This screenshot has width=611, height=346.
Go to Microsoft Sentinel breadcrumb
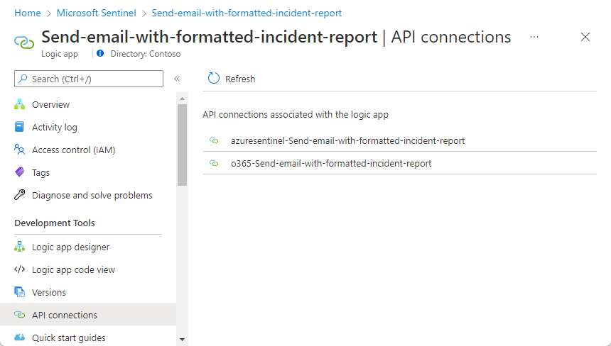click(x=96, y=13)
